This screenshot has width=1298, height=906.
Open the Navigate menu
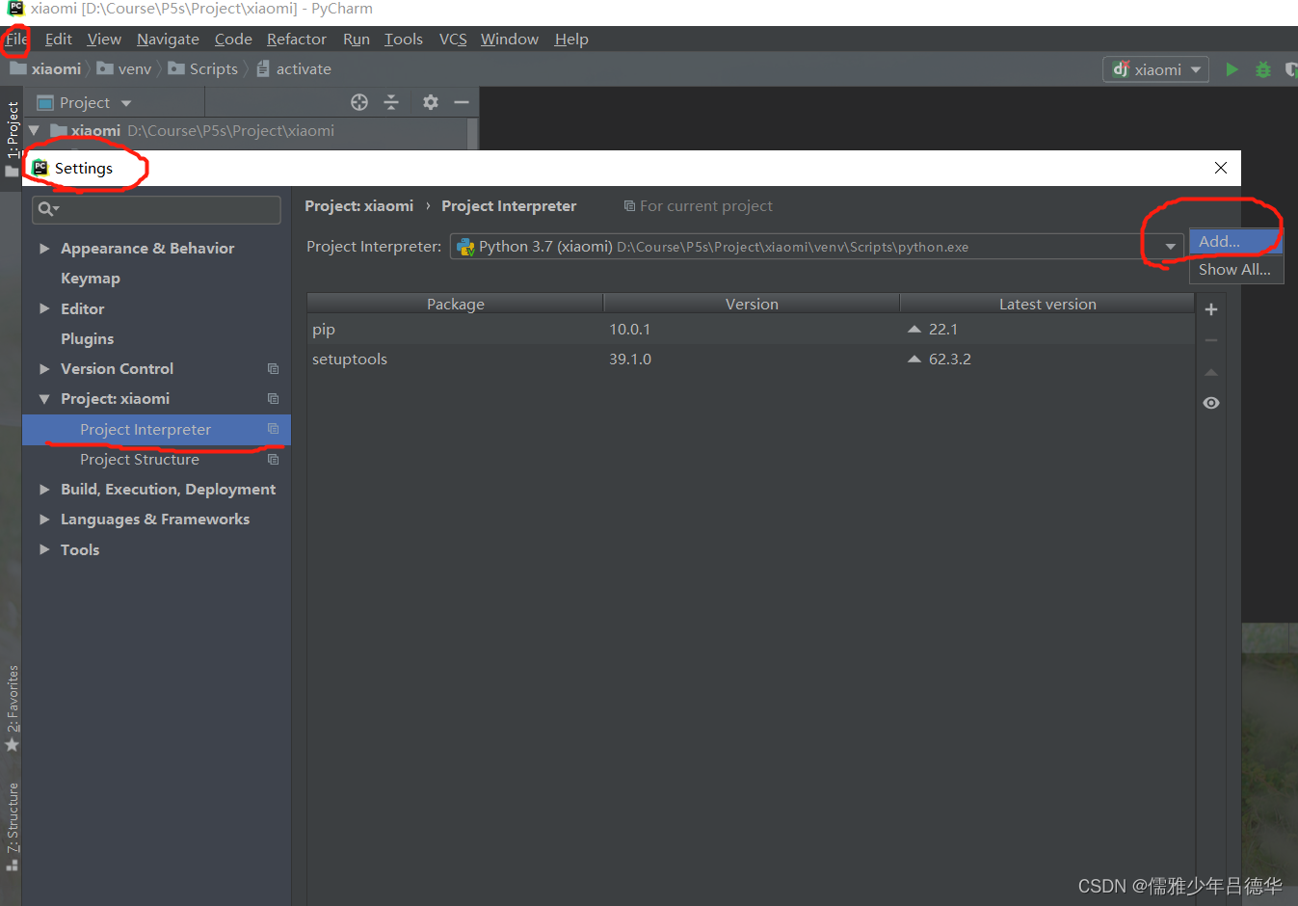click(x=168, y=40)
